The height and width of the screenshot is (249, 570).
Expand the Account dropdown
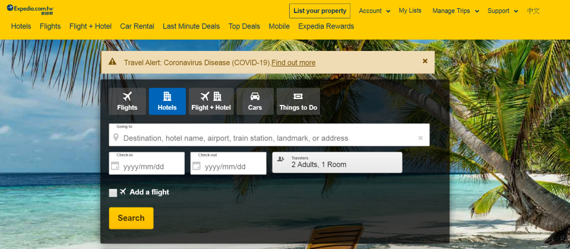tap(374, 11)
